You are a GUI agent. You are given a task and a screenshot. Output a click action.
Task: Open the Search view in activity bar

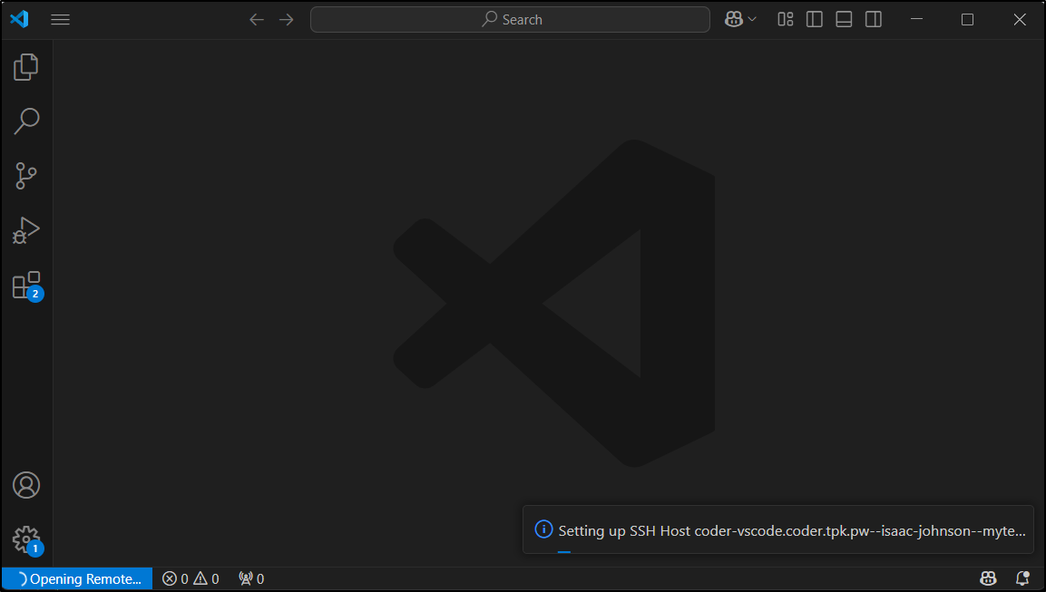tap(26, 121)
